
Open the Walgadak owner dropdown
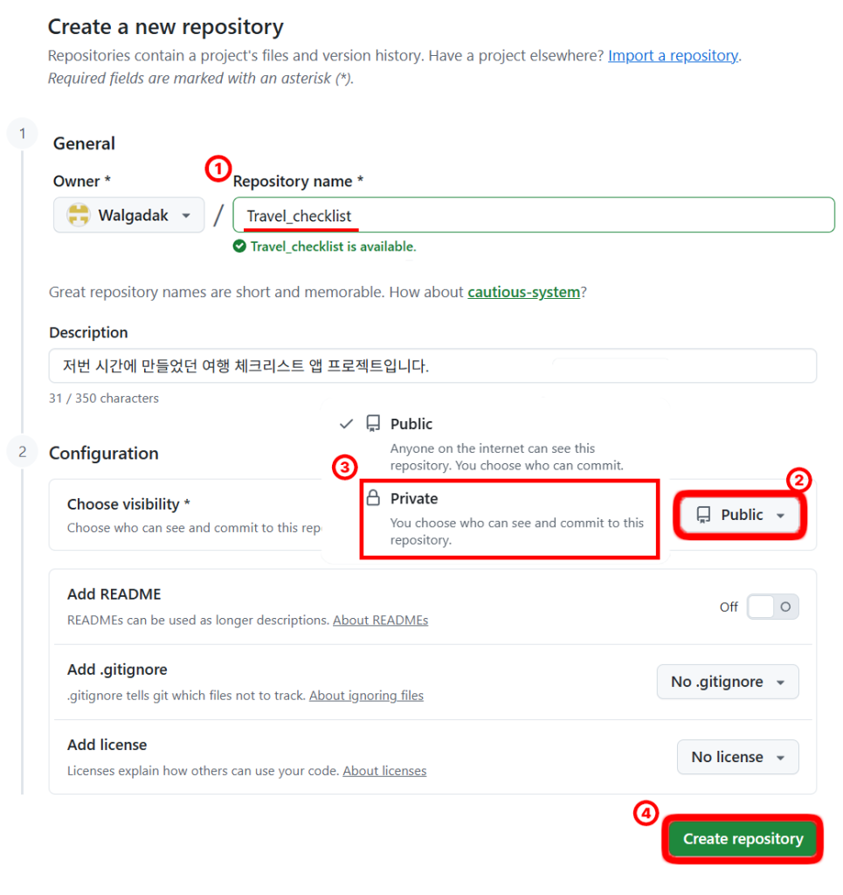pyautogui.click(x=129, y=215)
